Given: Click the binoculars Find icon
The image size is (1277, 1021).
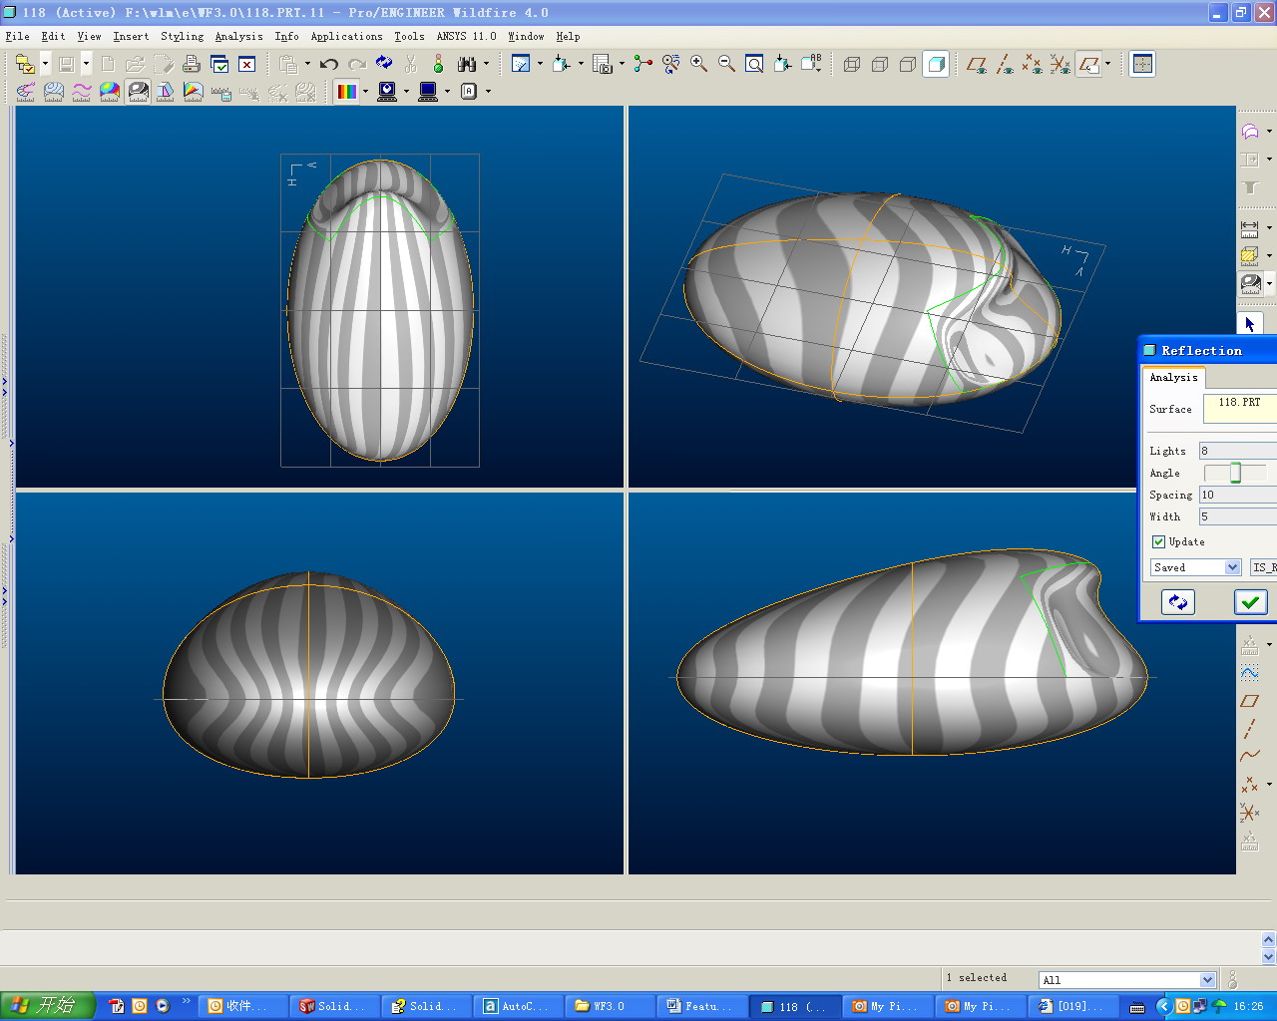Looking at the screenshot, I should click(x=466, y=64).
